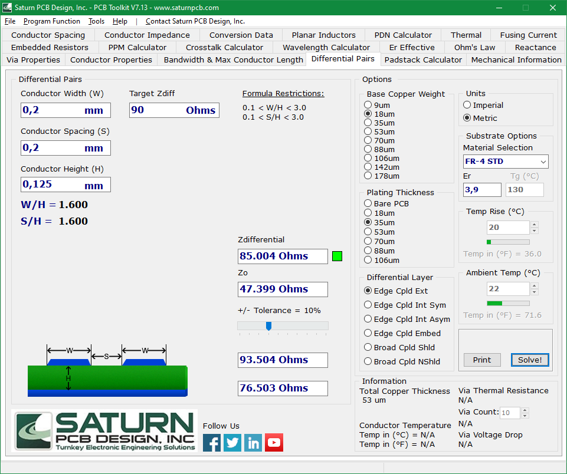The height and width of the screenshot is (474, 567).
Task: Open the File menu
Action: 10,21
